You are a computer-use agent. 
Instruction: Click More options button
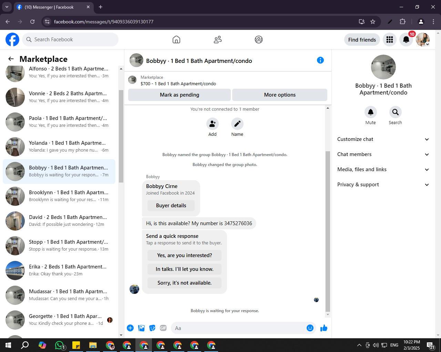(280, 95)
